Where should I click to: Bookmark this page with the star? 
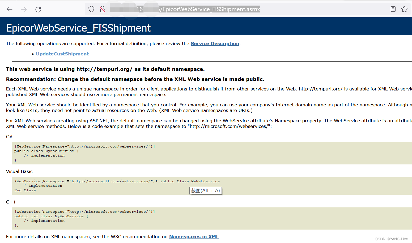(404, 9)
